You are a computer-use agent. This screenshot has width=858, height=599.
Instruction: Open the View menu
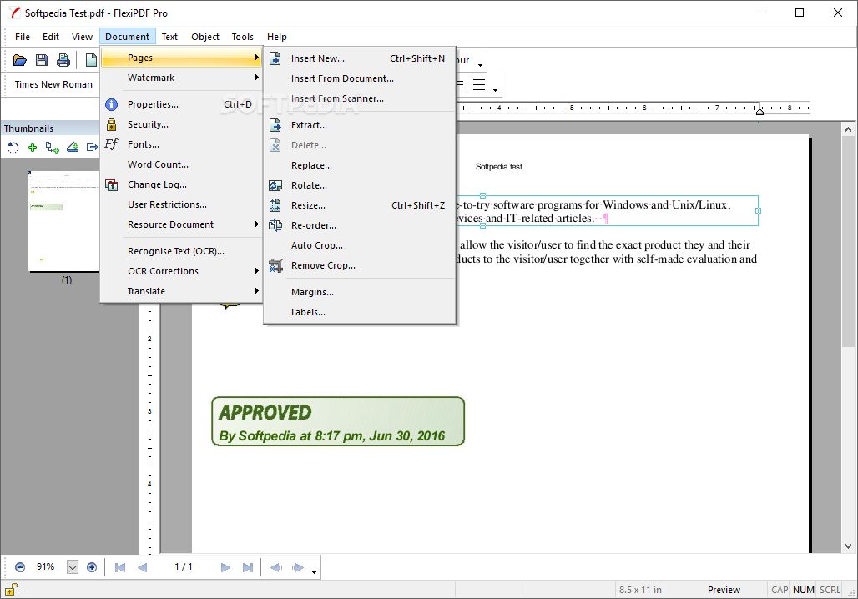(x=82, y=37)
